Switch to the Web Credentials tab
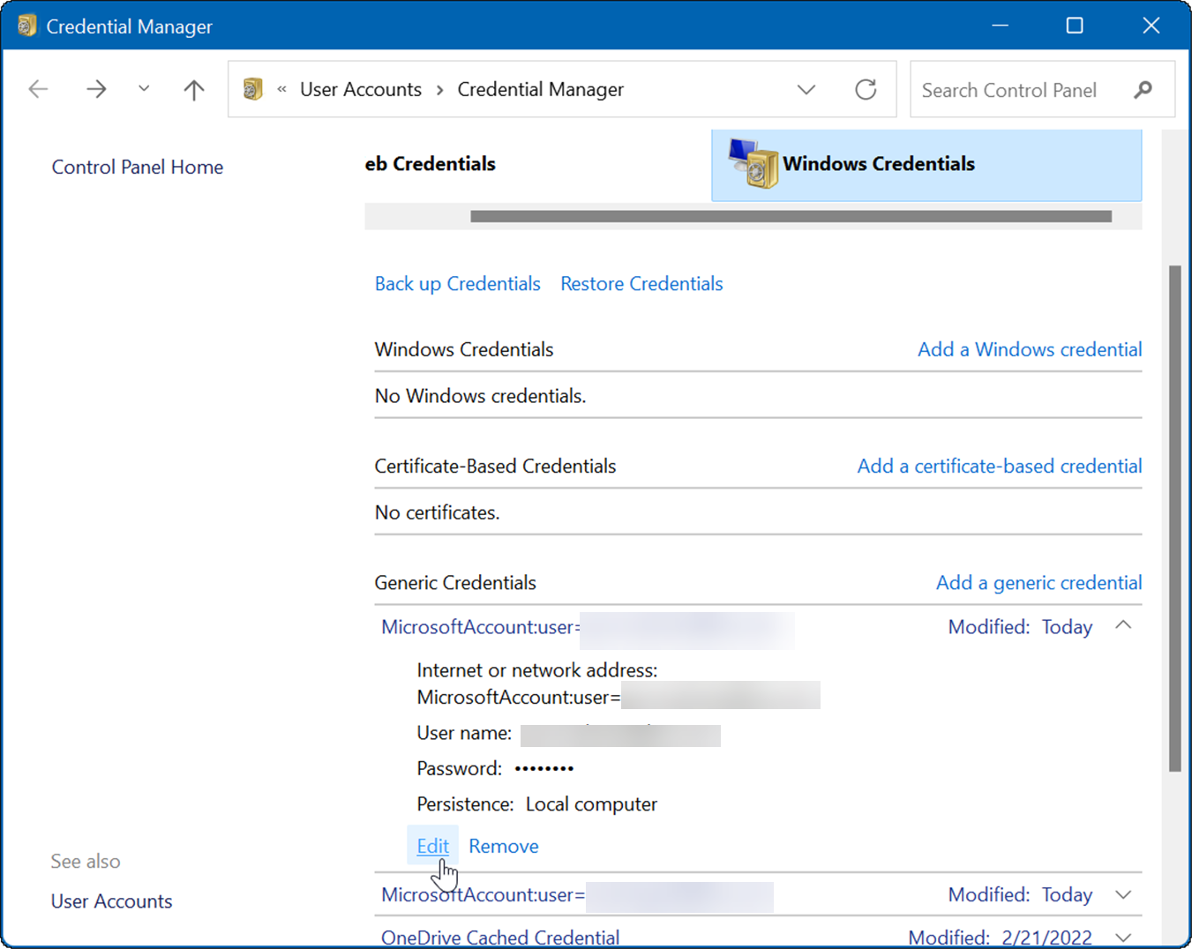The height and width of the screenshot is (949, 1192). click(430, 163)
